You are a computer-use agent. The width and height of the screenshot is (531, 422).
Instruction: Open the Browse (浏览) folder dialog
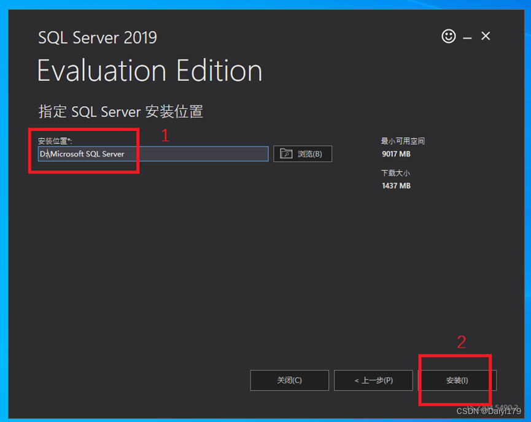[x=303, y=154]
